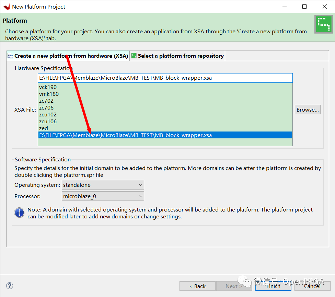Open the Operating system dropdown
The width and height of the screenshot is (335, 297).
click(103, 185)
